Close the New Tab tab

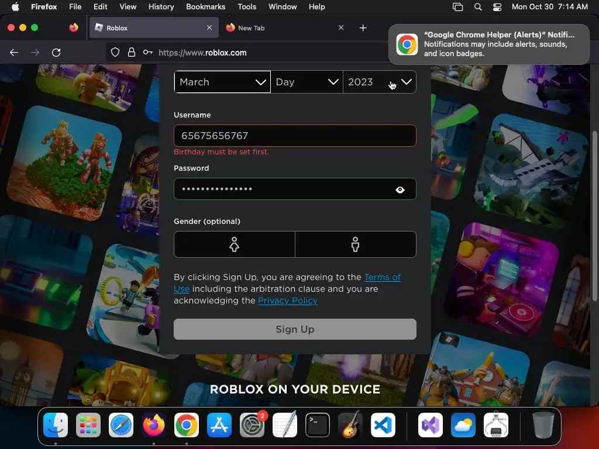(341, 27)
